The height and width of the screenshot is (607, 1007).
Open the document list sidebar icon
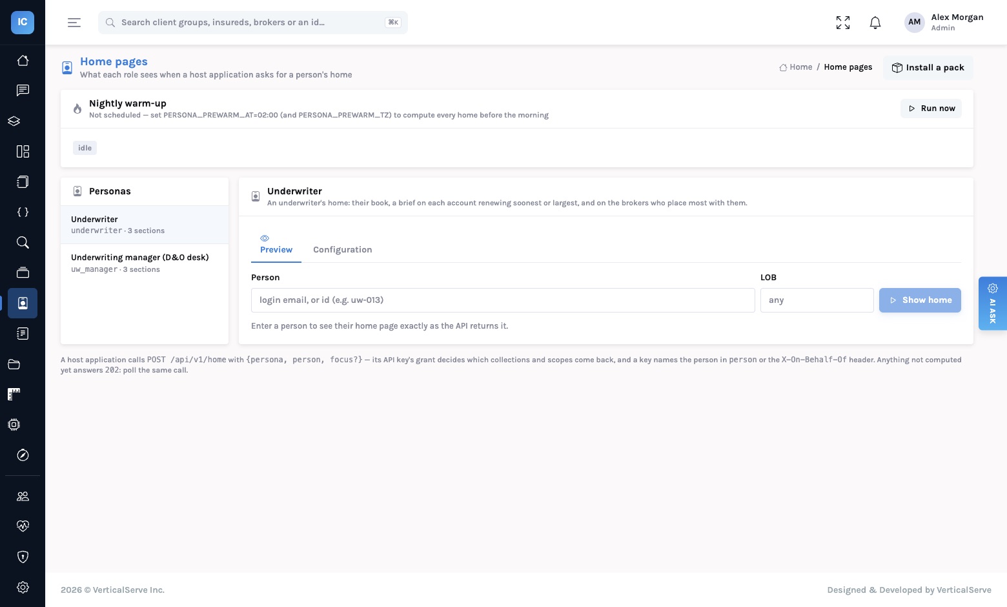pos(23,333)
